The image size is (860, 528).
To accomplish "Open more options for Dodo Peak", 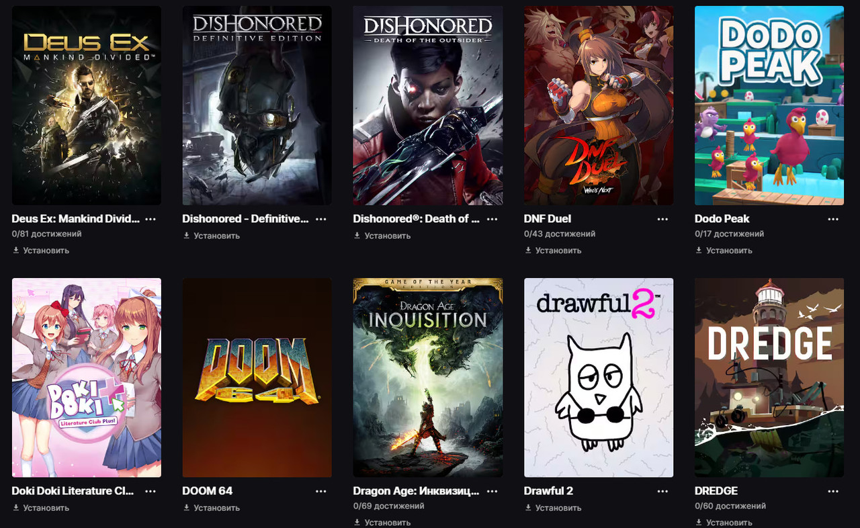I will pyautogui.click(x=833, y=220).
